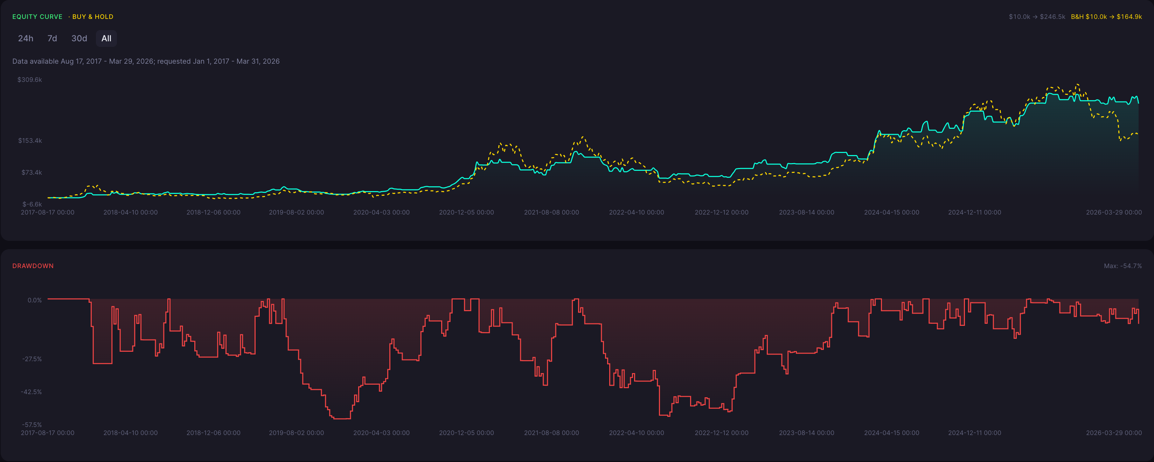Click 2018-12-06 date on equity chart axis
This screenshot has height=462, width=1154.
coord(213,213)
